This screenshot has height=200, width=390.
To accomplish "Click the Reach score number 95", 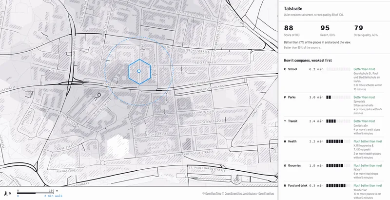I will (325, 28).
